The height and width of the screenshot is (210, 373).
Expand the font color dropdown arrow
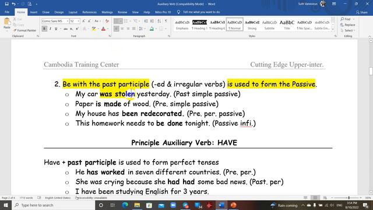pyautogui.click(x=107, y=29)
